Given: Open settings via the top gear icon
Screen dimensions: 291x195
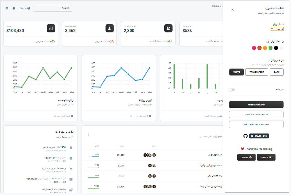Looking at the screenshot, I should pos(7,8).
